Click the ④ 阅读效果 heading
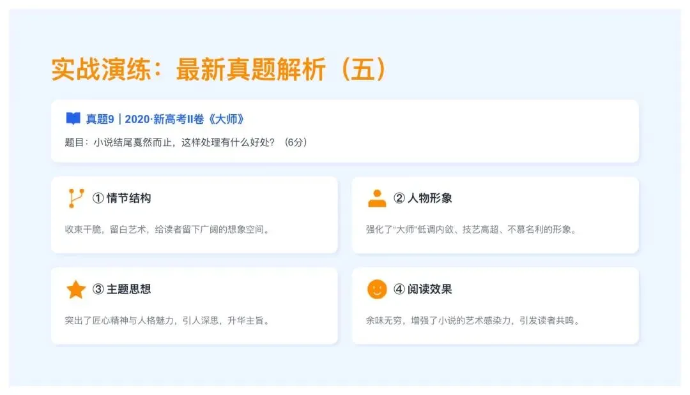 (422, 289)
